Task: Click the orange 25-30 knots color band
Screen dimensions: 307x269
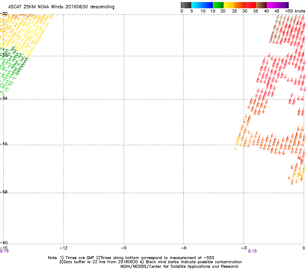Action: point(240,5)
